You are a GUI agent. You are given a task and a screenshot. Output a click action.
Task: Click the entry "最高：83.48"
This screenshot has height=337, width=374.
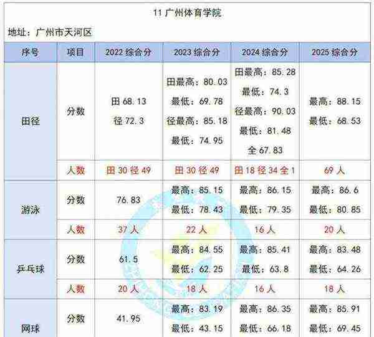point(335,250)
